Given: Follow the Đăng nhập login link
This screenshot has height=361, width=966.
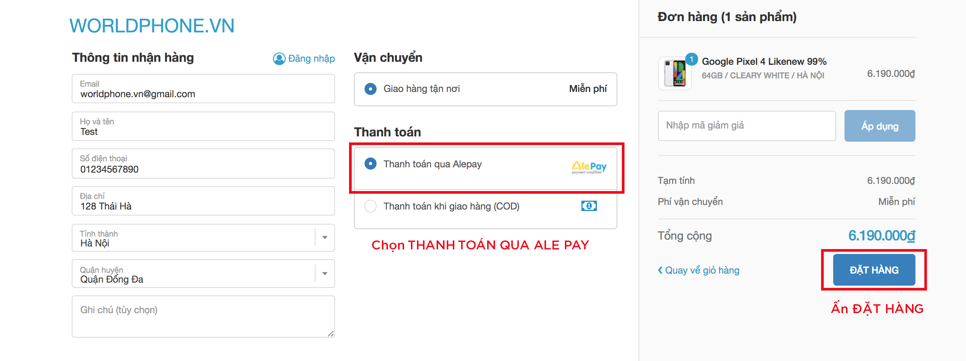Looking at the screenshot, I should pyautogui.click(x=311, y=59).
